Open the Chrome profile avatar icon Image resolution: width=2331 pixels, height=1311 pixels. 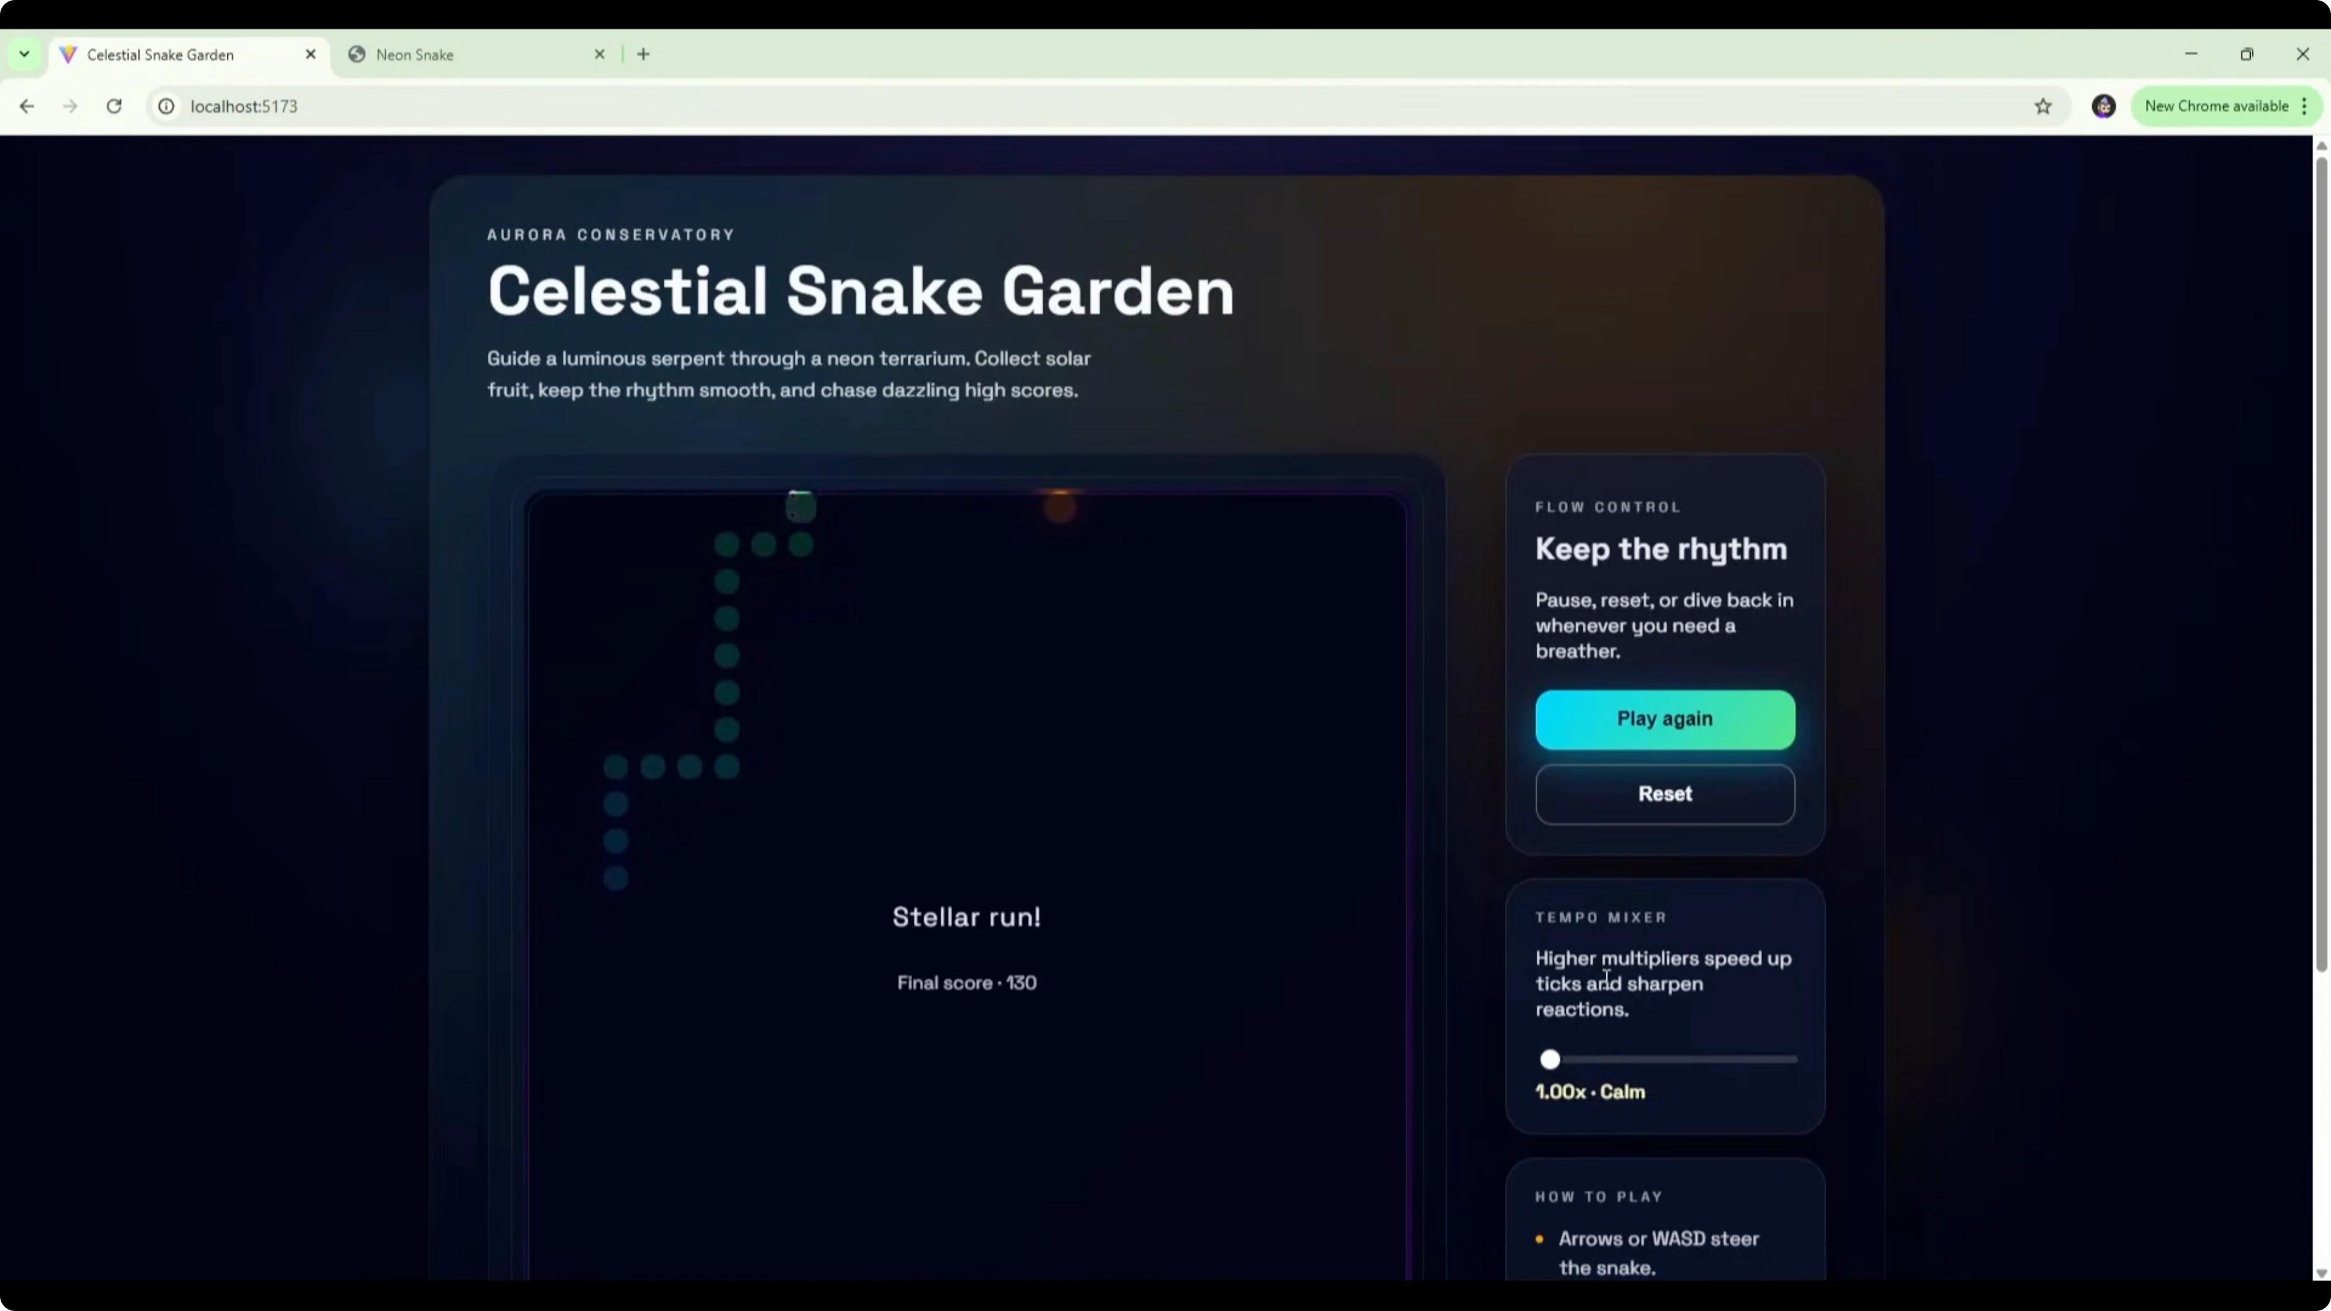click(x=2103, y=106)
